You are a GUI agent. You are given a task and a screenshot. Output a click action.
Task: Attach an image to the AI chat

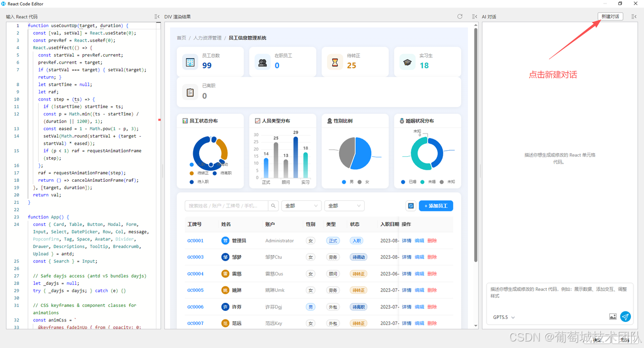[x=613, y=317]
